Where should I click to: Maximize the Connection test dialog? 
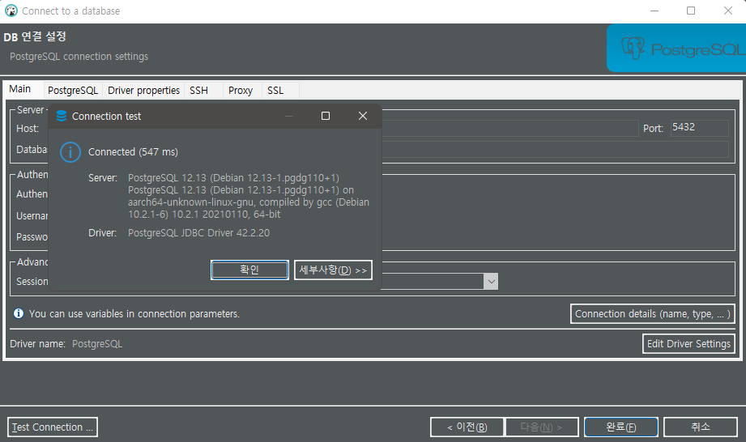[326, 116]
